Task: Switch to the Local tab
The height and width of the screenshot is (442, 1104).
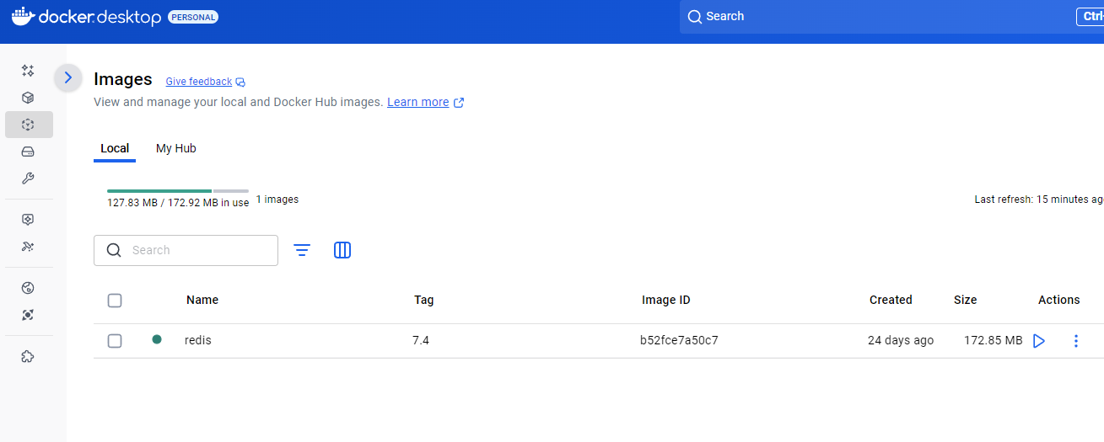Action: click(115, 148)
